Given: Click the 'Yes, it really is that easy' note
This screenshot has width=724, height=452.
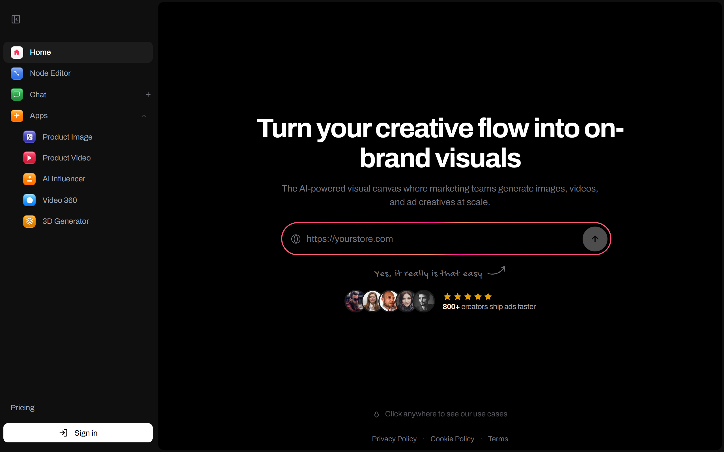Looking at the screenshot, I should pyautogui.click(x=428, y=273).
